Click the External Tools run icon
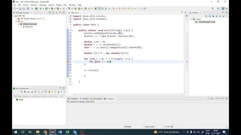Viewport: 241px width, 135px height. pyautogui.click(x=58, y=9)
